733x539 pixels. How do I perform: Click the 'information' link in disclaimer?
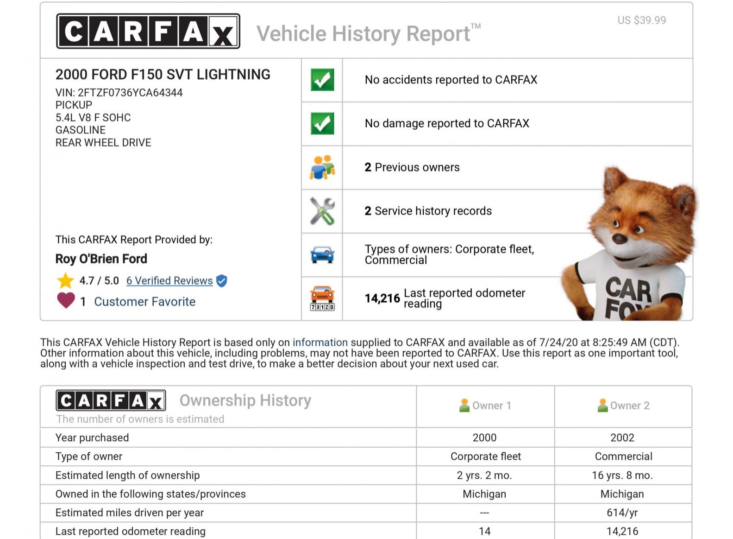tap(320, 342)
